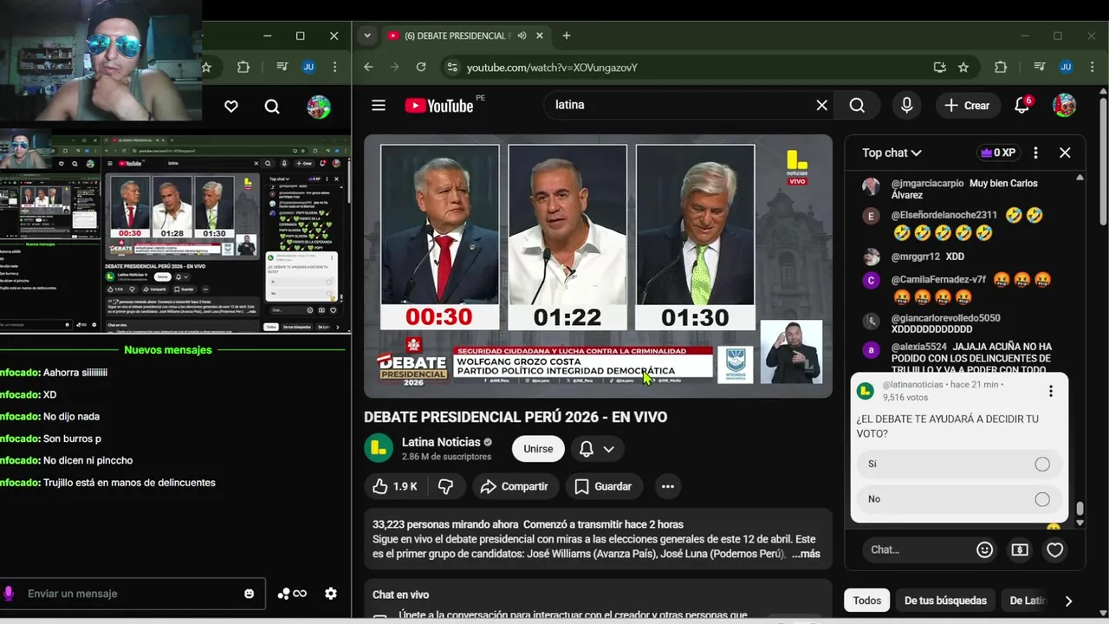Close the live chat panel
The width and height of the screenshot is (1109, 624).
tap(1065, 153)
